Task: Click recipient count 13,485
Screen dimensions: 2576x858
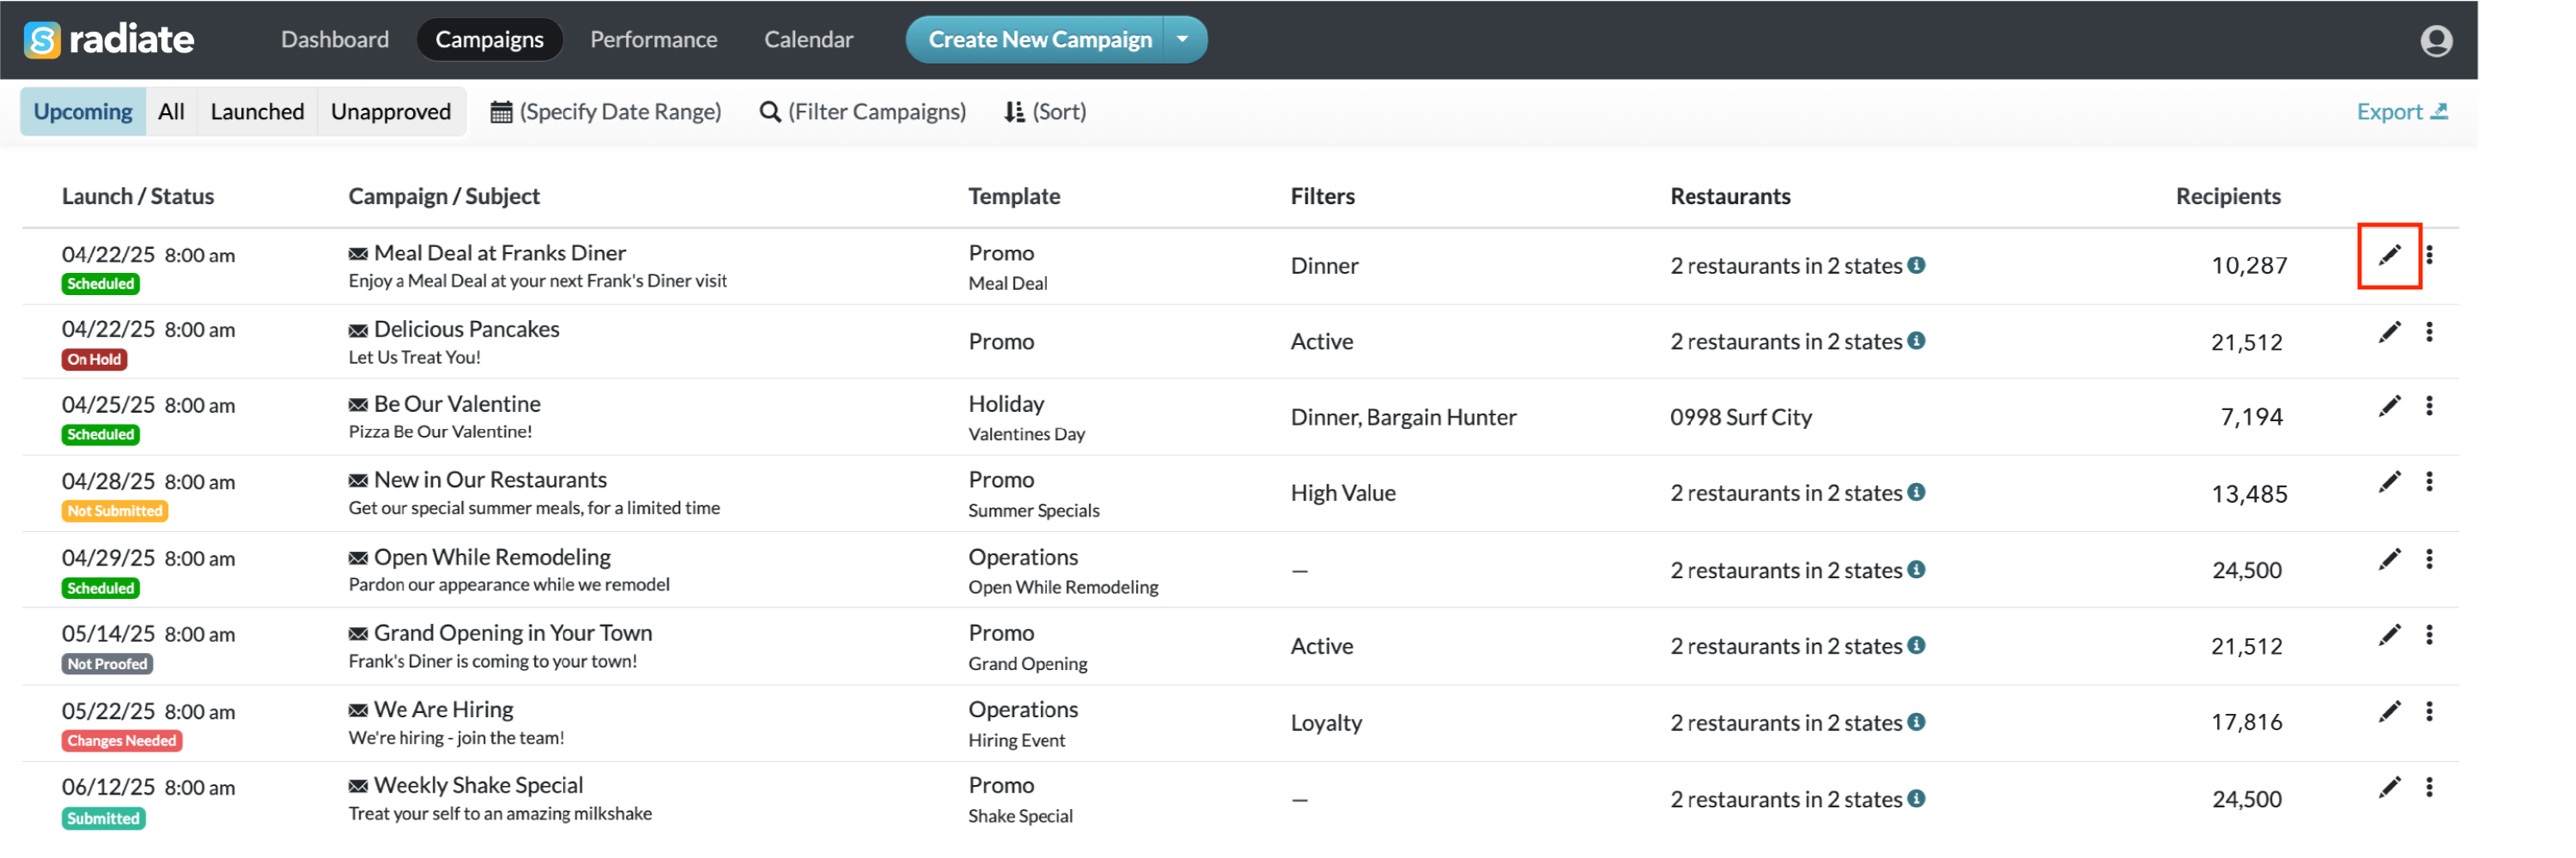Action: pos(2248,493)
